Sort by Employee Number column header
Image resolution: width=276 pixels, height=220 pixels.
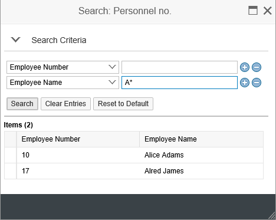(x=78, y=139)
